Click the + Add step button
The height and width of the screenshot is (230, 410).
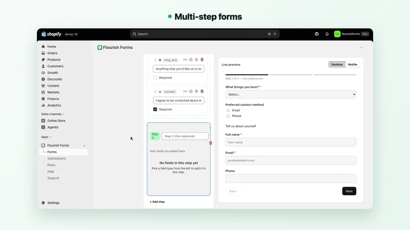157,202
